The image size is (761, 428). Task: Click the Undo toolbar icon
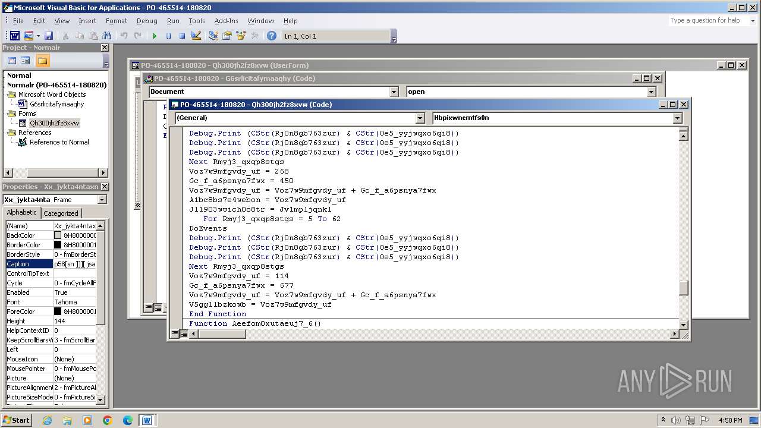point(124,36)
